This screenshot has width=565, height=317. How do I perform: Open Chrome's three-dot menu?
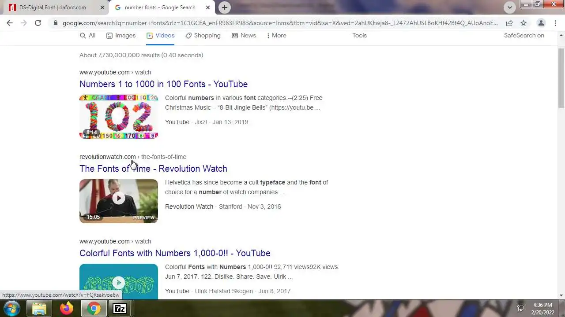tap(556, 23)
